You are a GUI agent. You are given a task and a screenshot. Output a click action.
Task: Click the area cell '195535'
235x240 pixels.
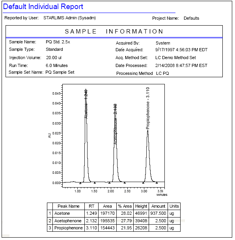pyautogui.click(x=107, y=221)
